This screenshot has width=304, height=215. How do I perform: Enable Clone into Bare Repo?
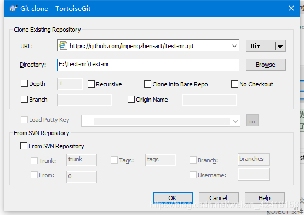(147, 84)
